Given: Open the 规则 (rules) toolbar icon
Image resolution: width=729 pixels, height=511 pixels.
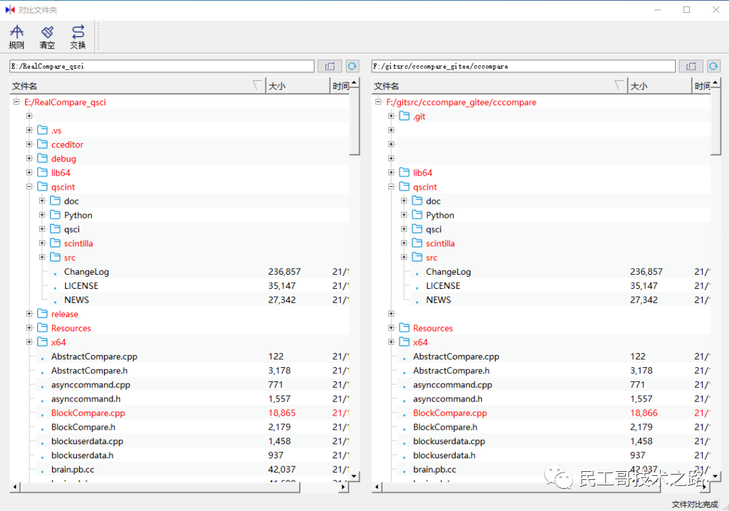Looking at the screenshot, I should click(x=16, y=36).
